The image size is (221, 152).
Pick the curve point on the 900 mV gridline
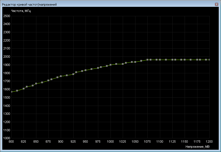(x=61, y=76)
